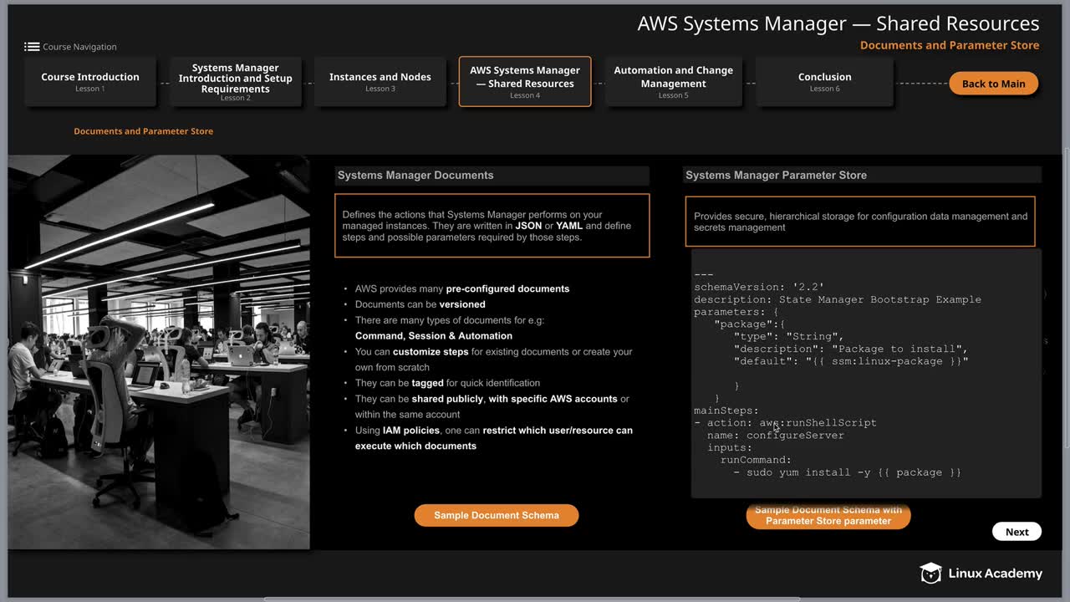Click the 'sudo yum install -y' command line
The image size is (1070, 602).
[x=848, y=472]
